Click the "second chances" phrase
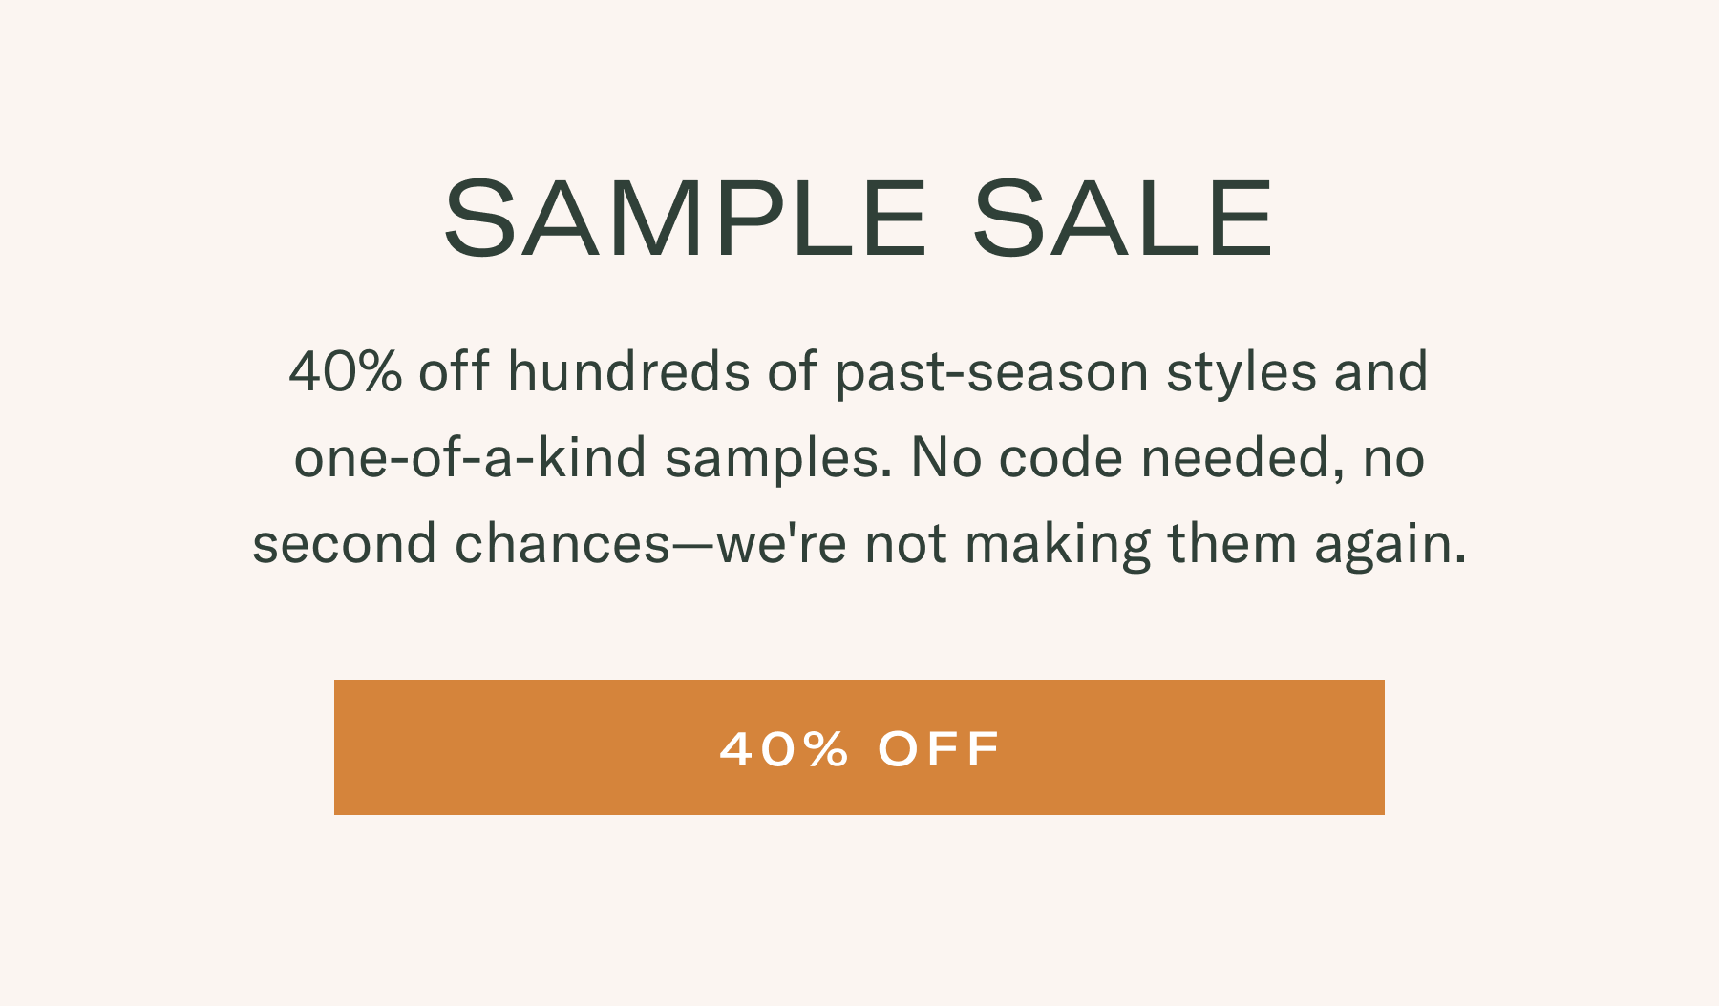 (461, 543)
